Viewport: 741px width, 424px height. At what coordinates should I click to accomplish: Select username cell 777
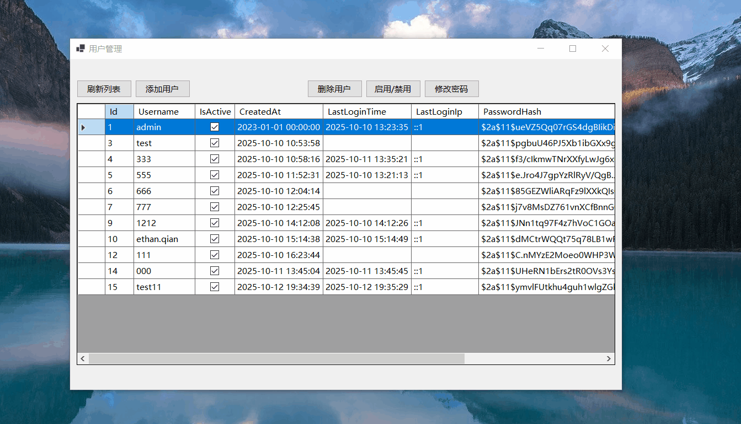[x=164, y=207]
